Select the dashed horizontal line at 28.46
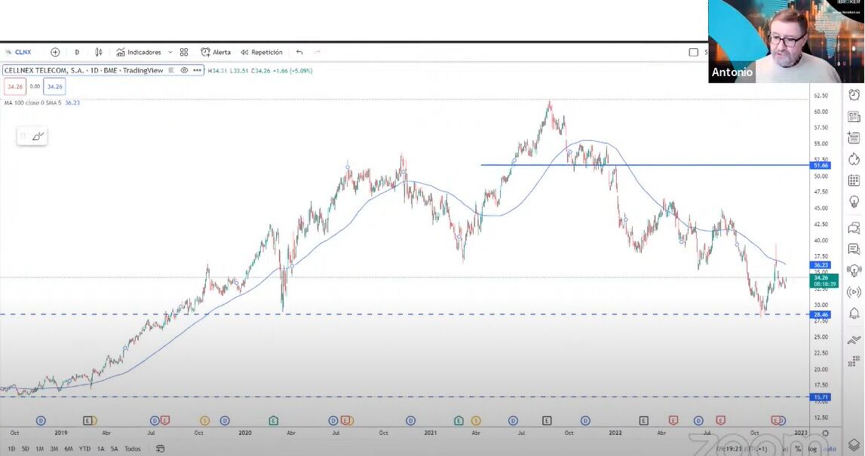865x456 pixels. 404,314
